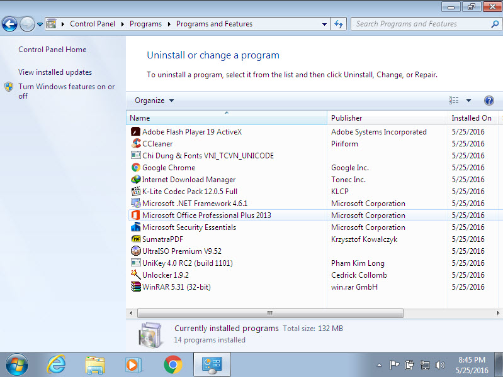Click the Tonec Inc. publisher cell
This screenshot has height=377, width=503.
coord(348,180)
